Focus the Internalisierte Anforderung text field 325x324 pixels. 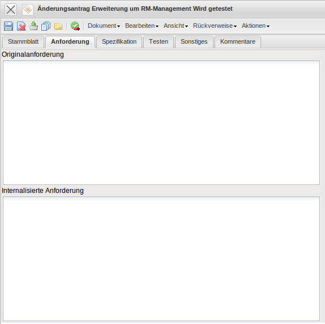pyautogui.click(x=161, y=259)
